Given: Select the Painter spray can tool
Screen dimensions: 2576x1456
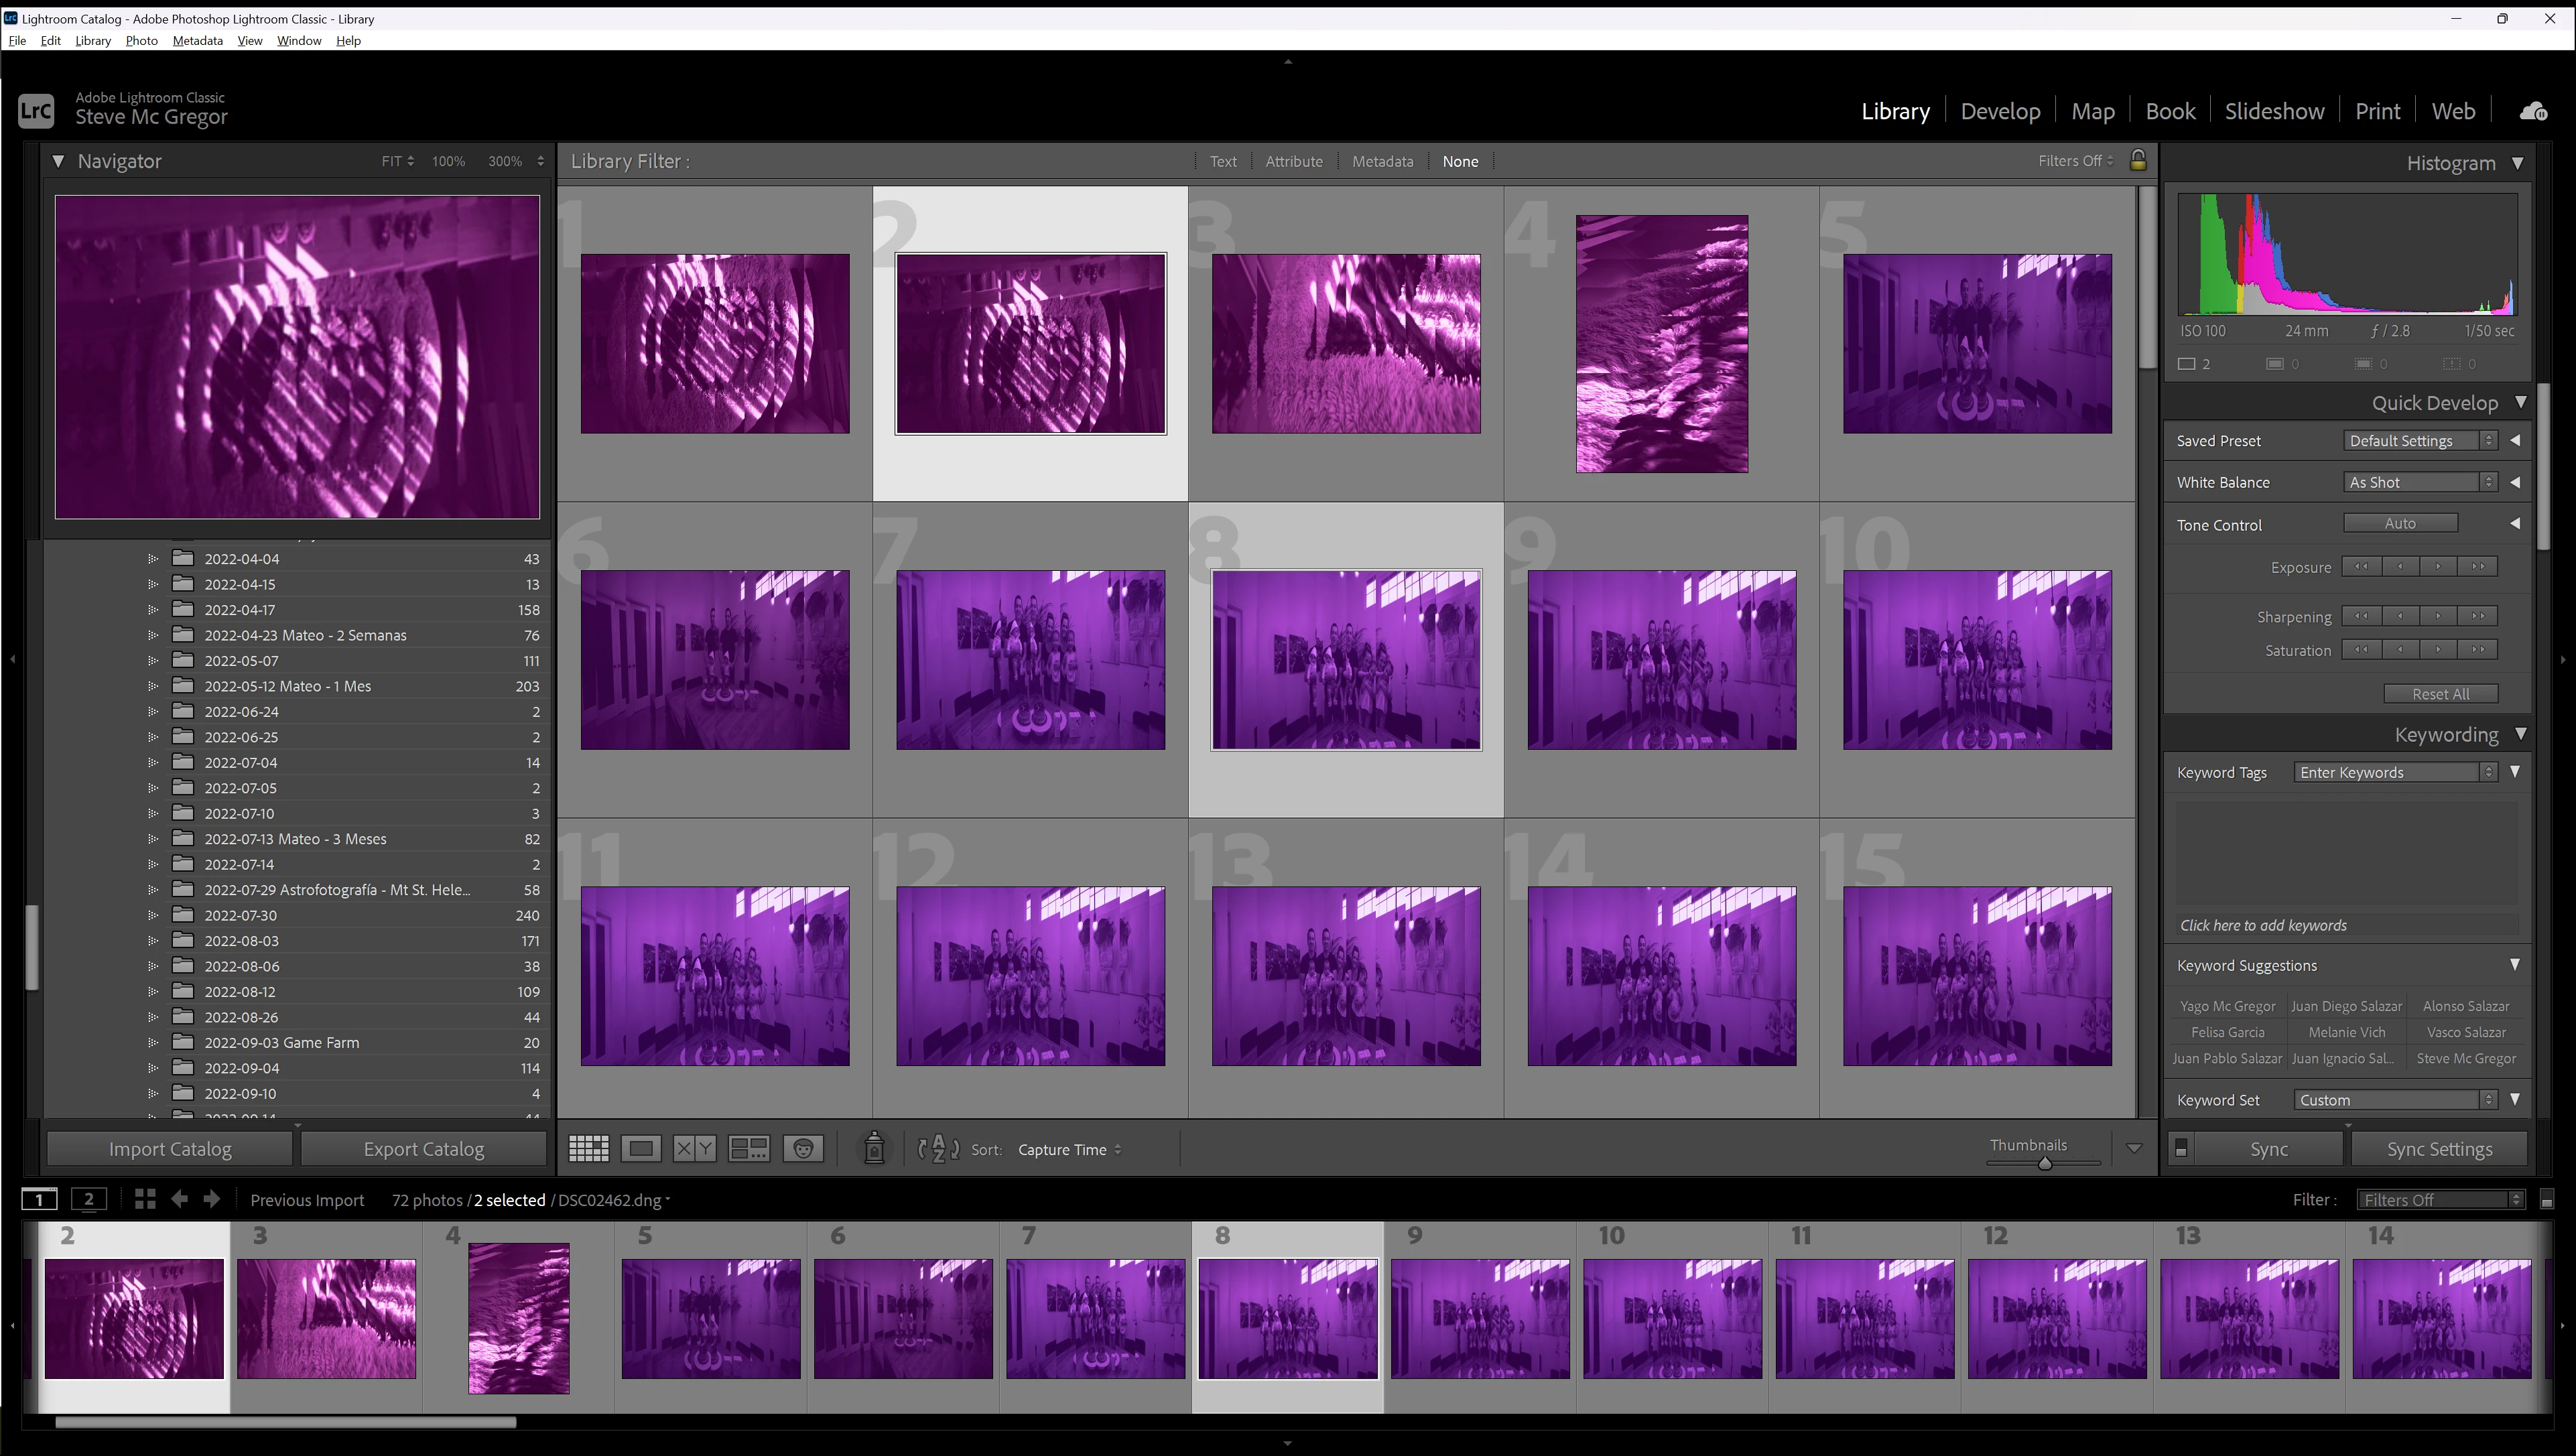Looking at the screenshot, I should tap(873, 1149).
